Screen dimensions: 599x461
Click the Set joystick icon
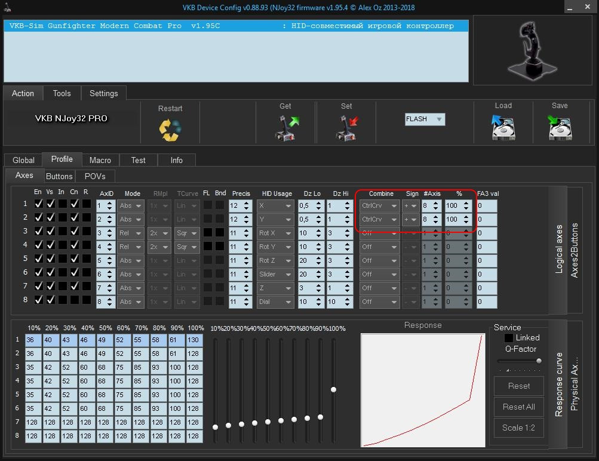347,128
